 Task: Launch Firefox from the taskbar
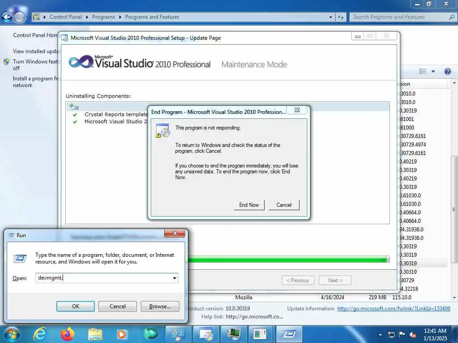coord(68,334)
